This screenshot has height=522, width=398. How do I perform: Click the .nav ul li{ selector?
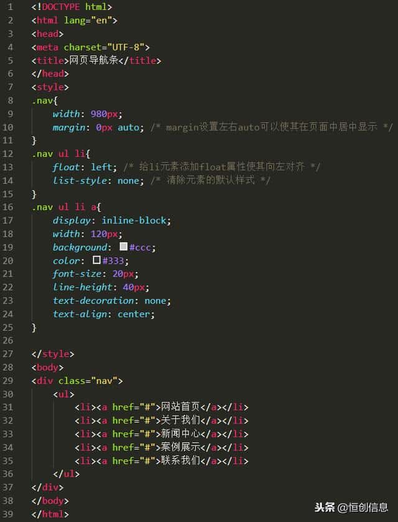click(x=61, y=154)
